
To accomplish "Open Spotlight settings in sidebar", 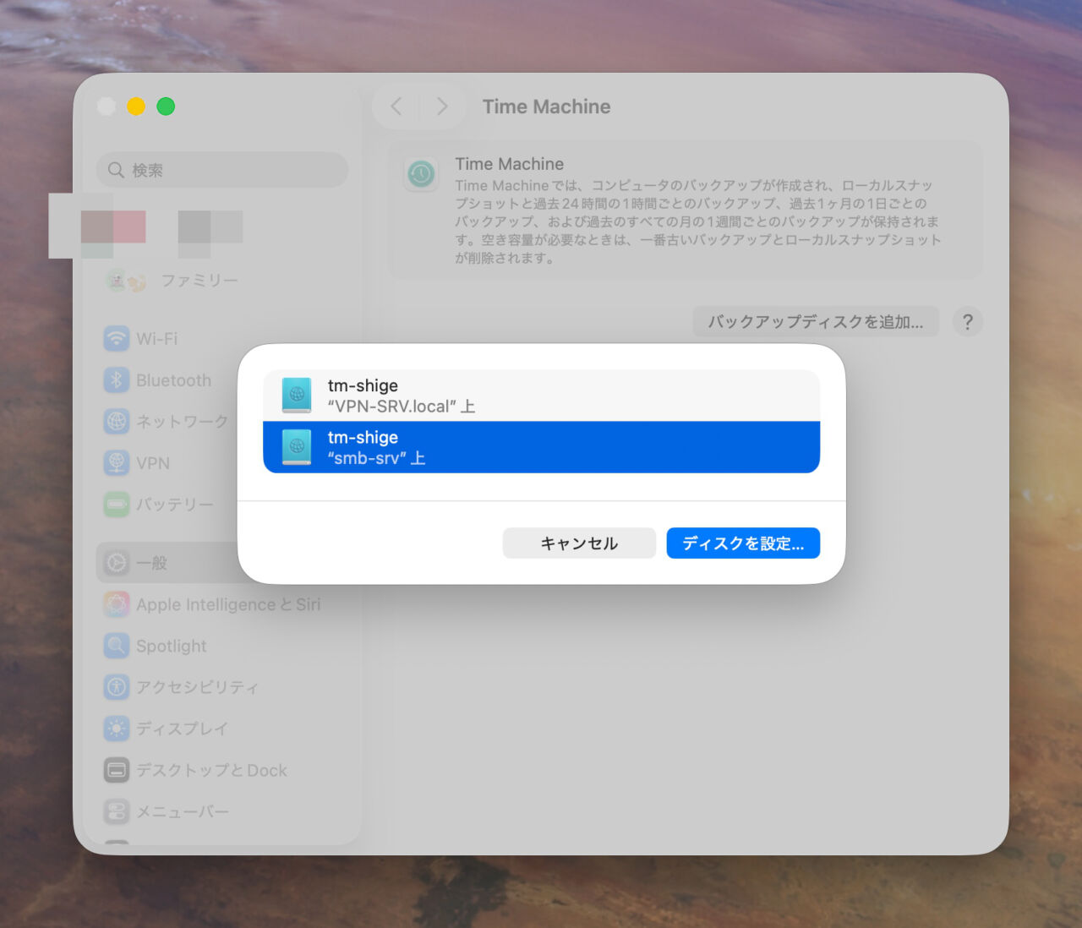I will click(222, 646).
